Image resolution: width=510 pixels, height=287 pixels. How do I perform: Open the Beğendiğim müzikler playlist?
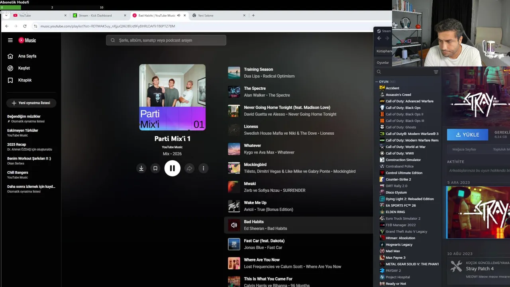(26, 118)
